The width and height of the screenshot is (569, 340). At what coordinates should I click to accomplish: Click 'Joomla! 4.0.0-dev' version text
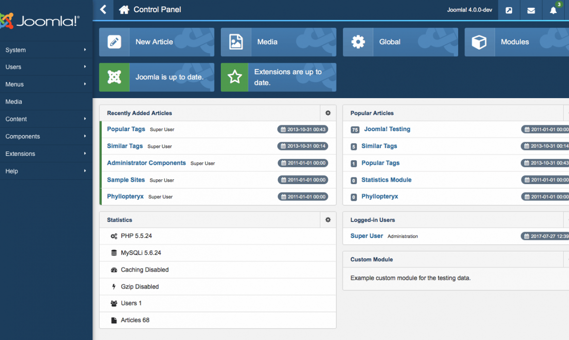[470, 10]
